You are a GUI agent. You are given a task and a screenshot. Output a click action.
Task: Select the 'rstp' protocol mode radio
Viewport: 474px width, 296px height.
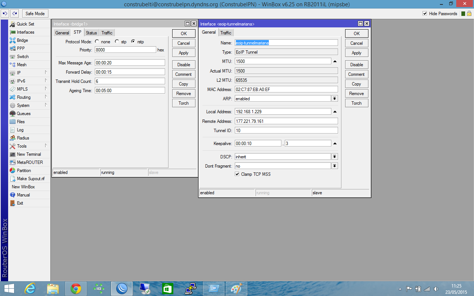(133, 42)
